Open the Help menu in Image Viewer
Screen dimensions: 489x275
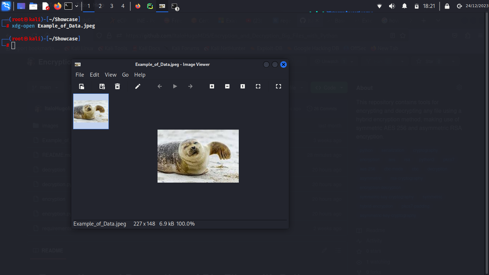140,75
